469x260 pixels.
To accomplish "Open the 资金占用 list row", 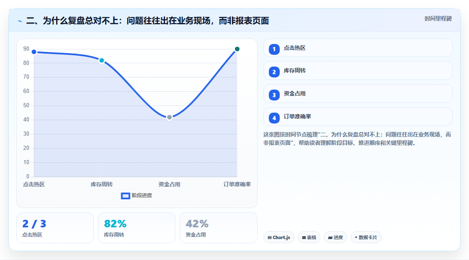I will [x=358, y=94].
